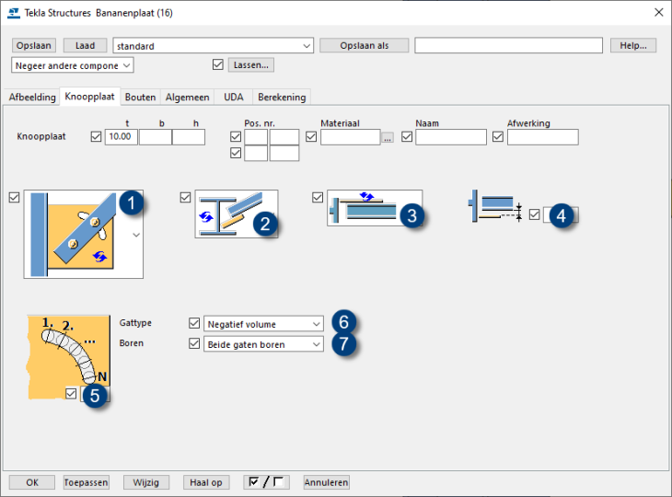The height and width of the screenshot is (497, 672).
Task: Expand the Boren Beide gaten boren dropdown
Action: click(x=264, y=344)
